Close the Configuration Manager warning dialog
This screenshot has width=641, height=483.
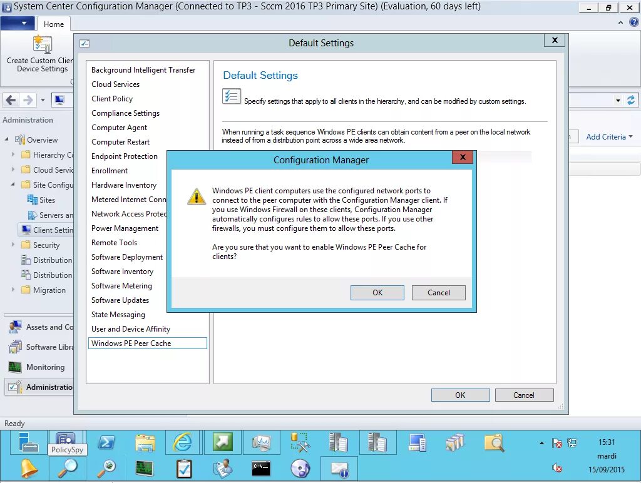[463, 157]
